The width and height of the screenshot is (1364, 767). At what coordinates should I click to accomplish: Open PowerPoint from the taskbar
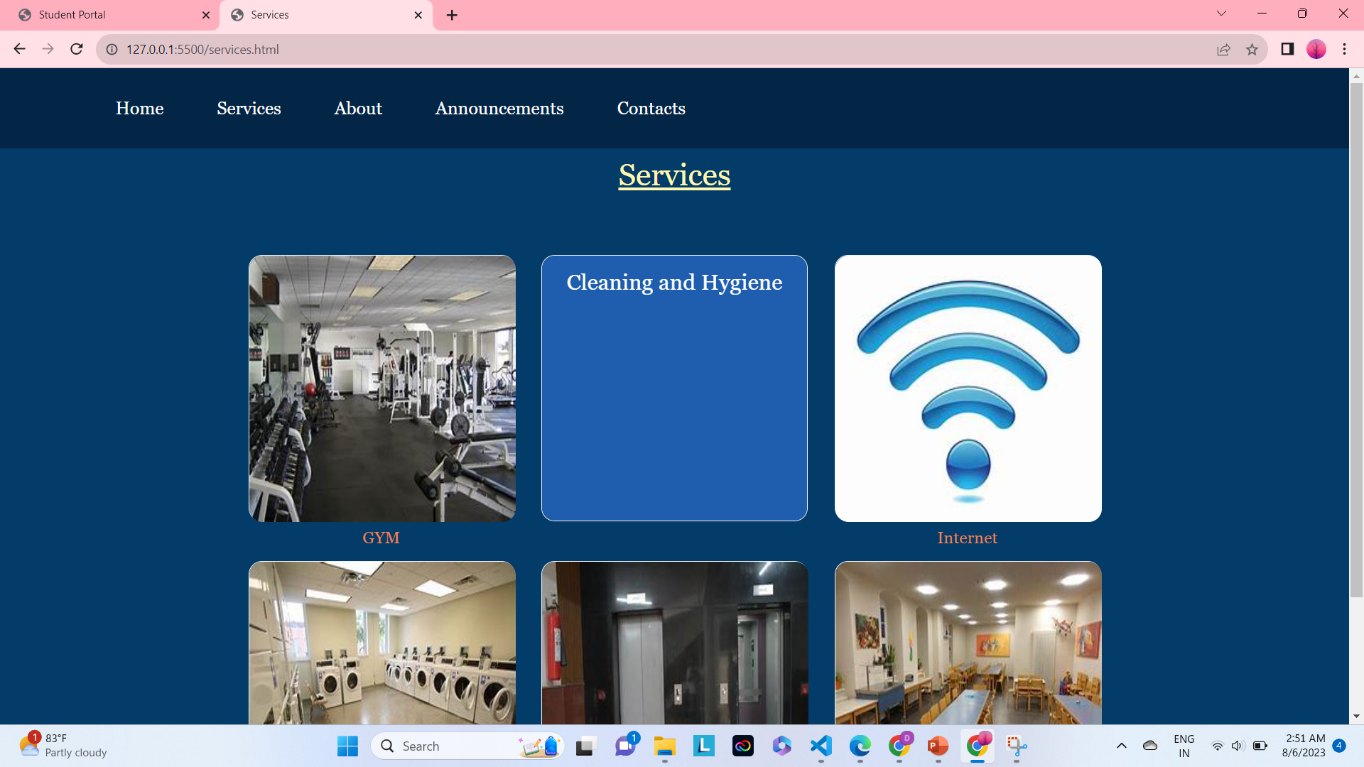938,746
